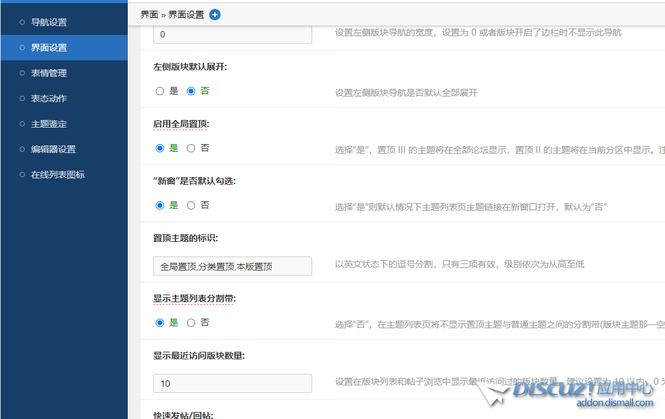Navigate to 编辑器设置 in sidebar
Image resolution: width=665 pixels, height=419 pixels.
point(53,149)
